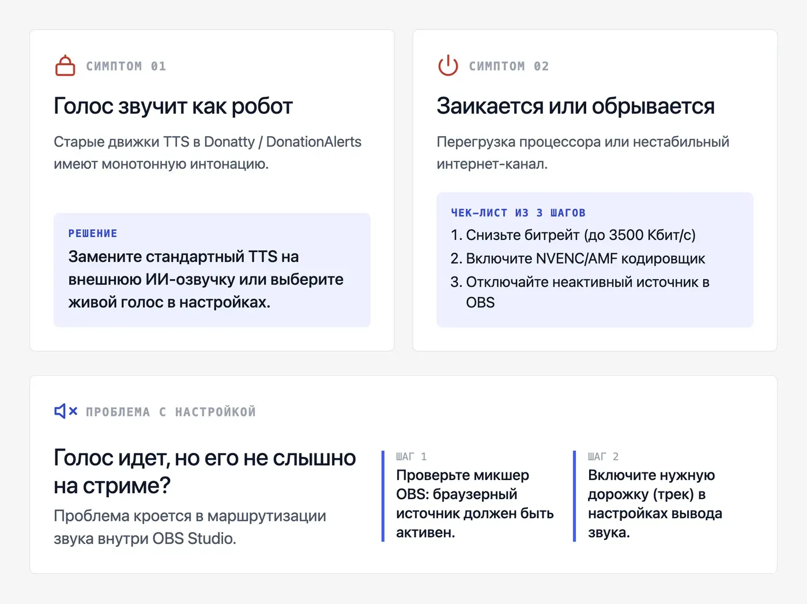Viewport: 807px width, 604px height.
Task: Click the red power icon beside Симптом 02
Action: pos(448,66)
